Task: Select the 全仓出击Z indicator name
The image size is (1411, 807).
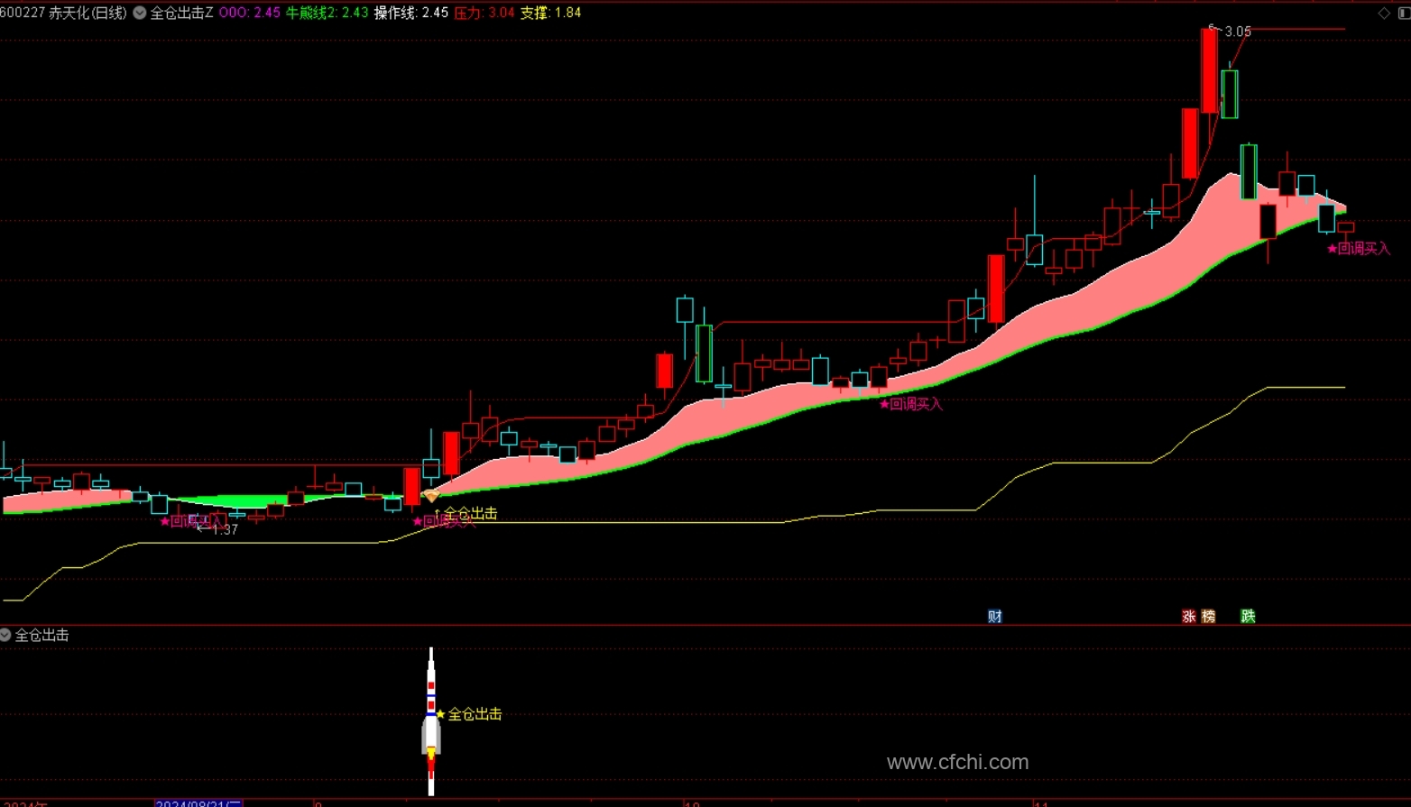Action: (182, 13)
